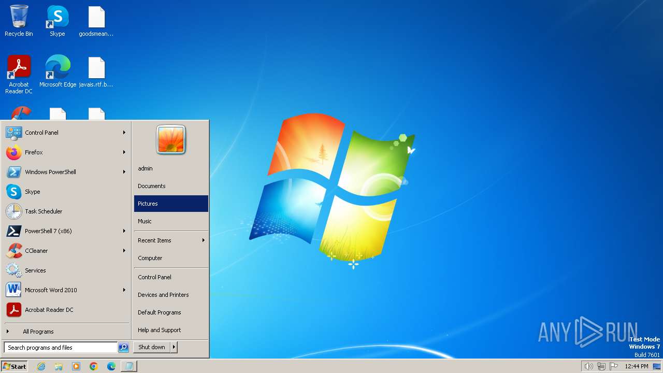Expand the Firefox jump list arrow
This screenshot has height=373, width=663.
tap(124, 152)
